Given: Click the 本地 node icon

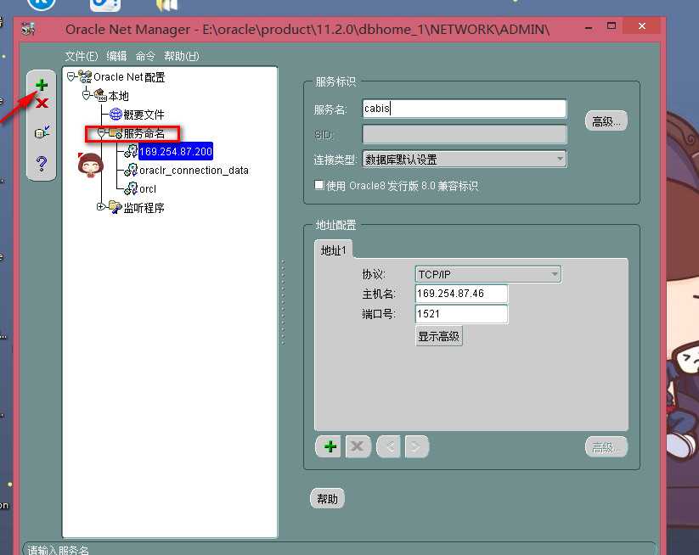Looking at the screenshot, I should 100,96.
